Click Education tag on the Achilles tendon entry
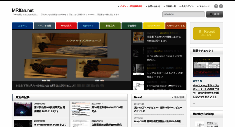Viewport: 235px width, 127px height. [151, 68]
